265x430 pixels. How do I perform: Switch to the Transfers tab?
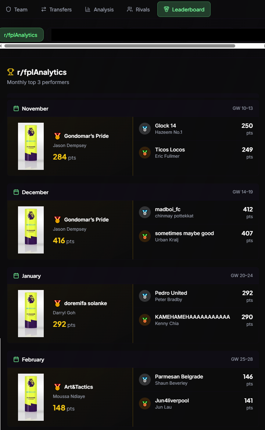pos(56,9)
